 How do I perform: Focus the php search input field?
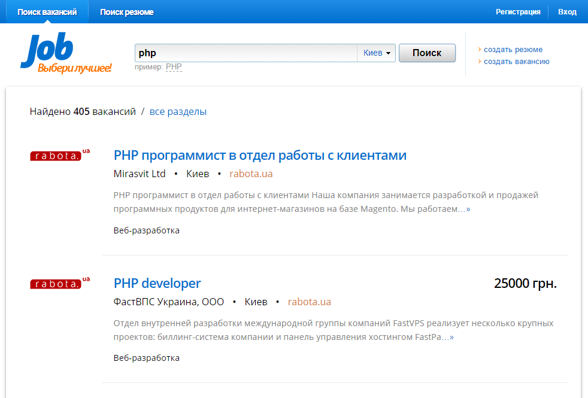[246, 53]
